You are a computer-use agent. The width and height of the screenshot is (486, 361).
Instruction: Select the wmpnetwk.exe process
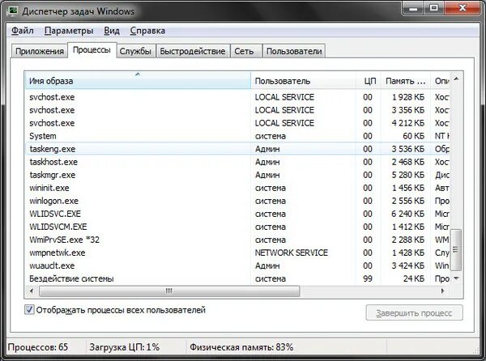pyautogui.click(x=237, y=253)
